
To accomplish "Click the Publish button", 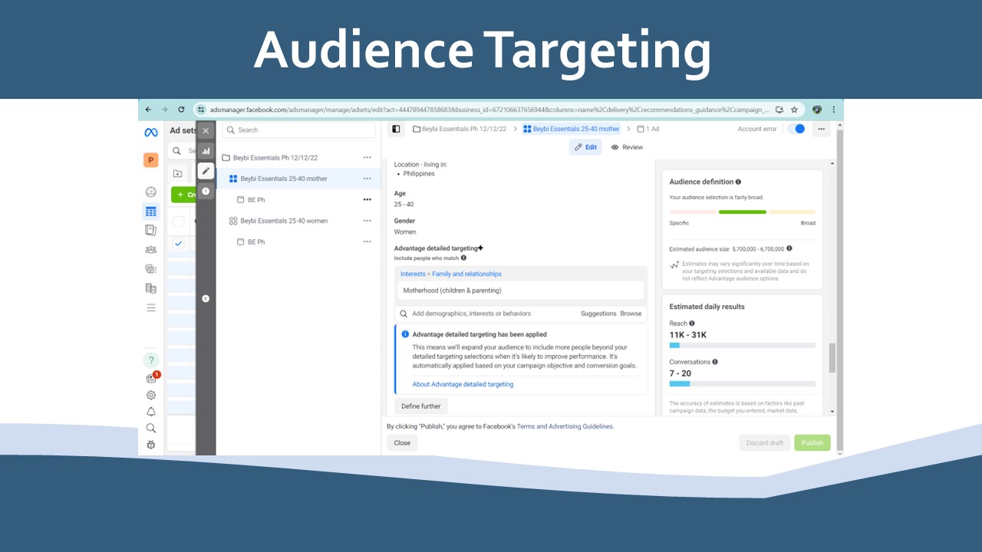I will click(812, 442).
